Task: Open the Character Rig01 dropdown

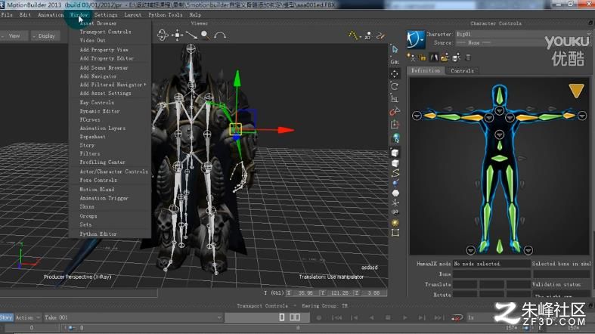Action: [522, 34]
